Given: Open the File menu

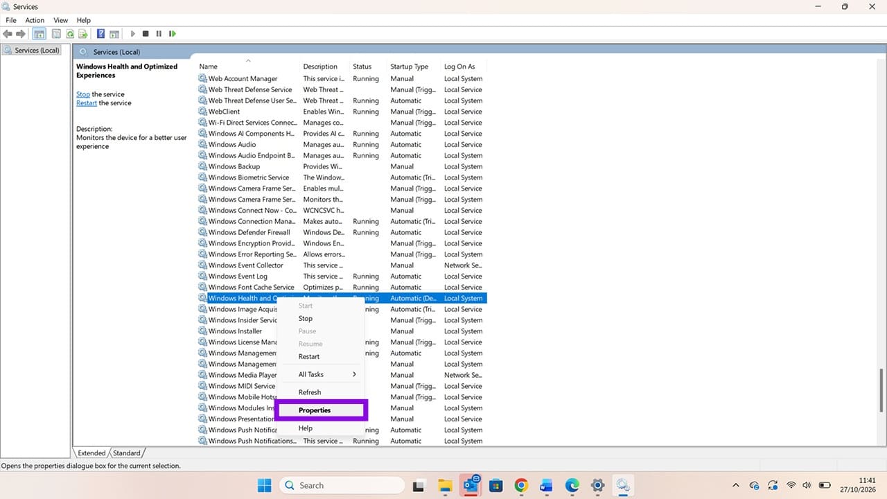Looking at the screenshot, I should [11, 20].
